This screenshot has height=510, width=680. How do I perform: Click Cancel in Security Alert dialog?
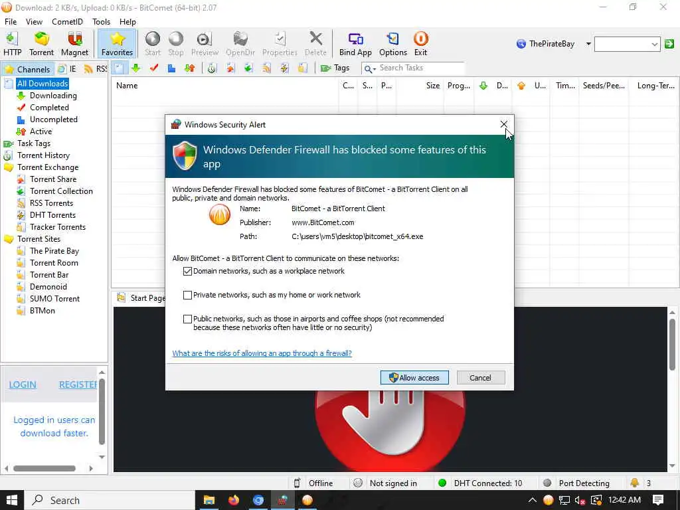[481, 378]
